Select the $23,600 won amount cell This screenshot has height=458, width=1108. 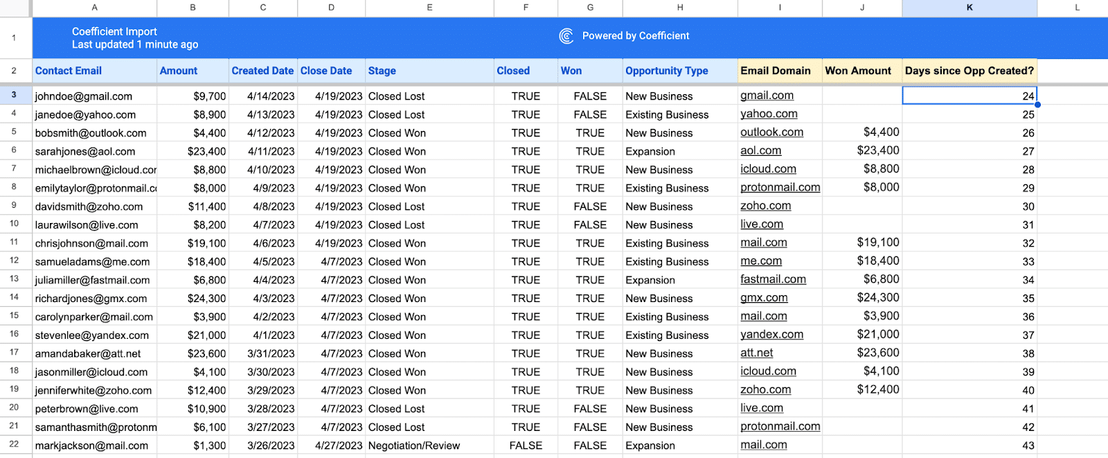pyautogui.click(x=862, y=353)
